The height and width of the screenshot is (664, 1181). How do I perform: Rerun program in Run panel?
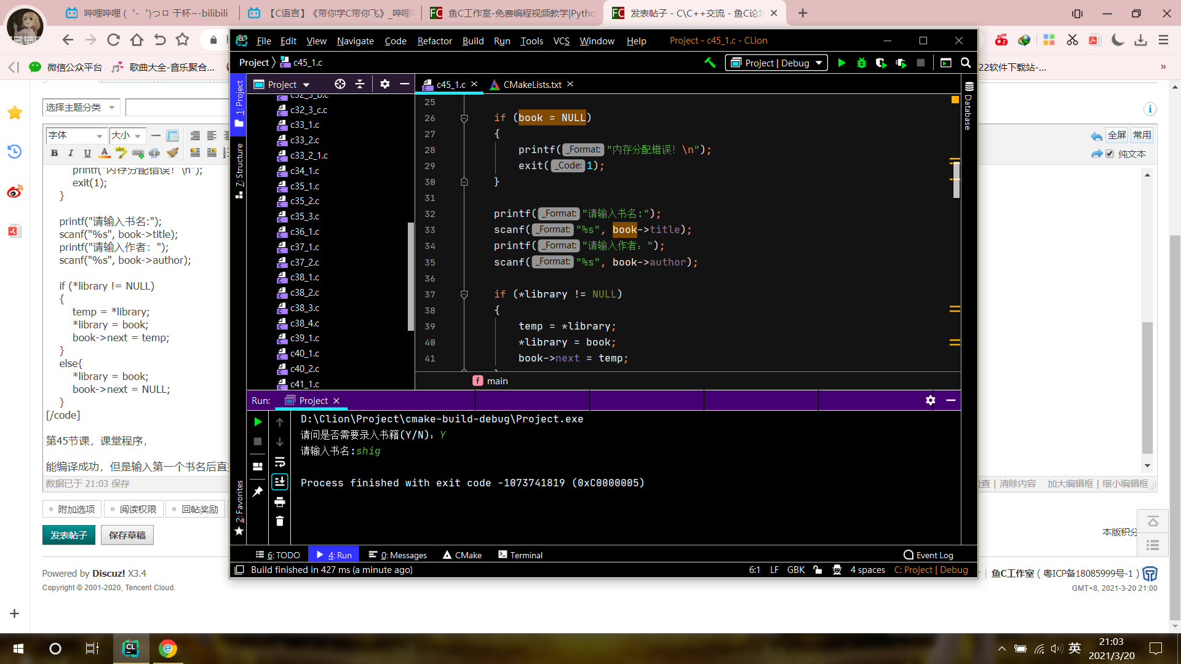coord(258,422)
